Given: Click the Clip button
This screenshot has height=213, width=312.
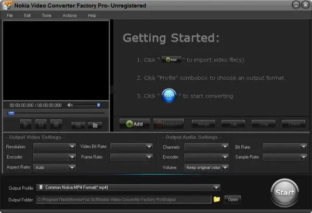Looking at the screenshot, I should point(233,124).
